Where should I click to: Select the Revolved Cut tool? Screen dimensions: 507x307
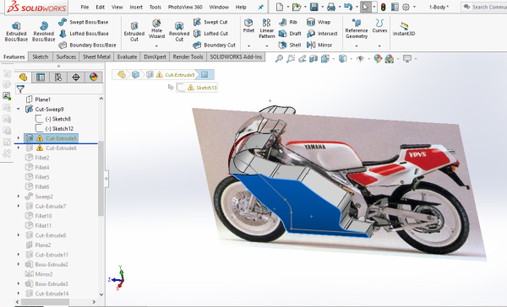(179, 31)
